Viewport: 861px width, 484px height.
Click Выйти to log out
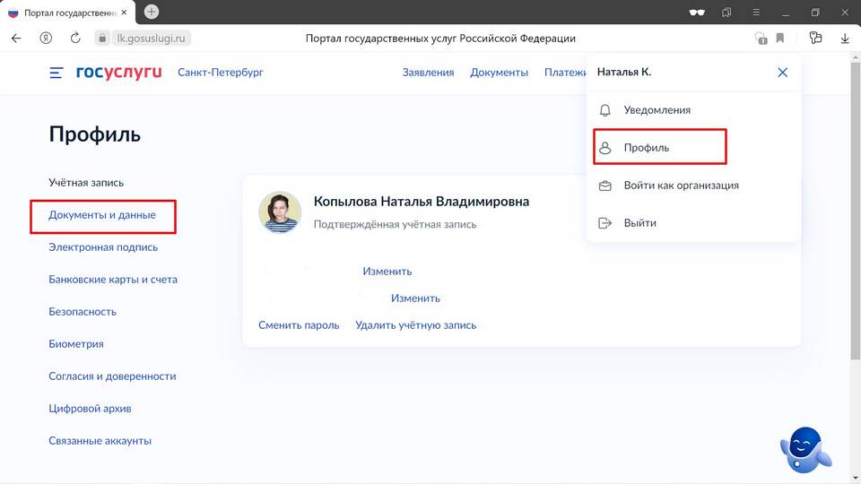(x=639, y=223)
